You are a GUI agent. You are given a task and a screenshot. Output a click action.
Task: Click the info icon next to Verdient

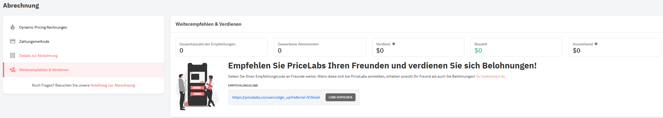coord(394,44)
